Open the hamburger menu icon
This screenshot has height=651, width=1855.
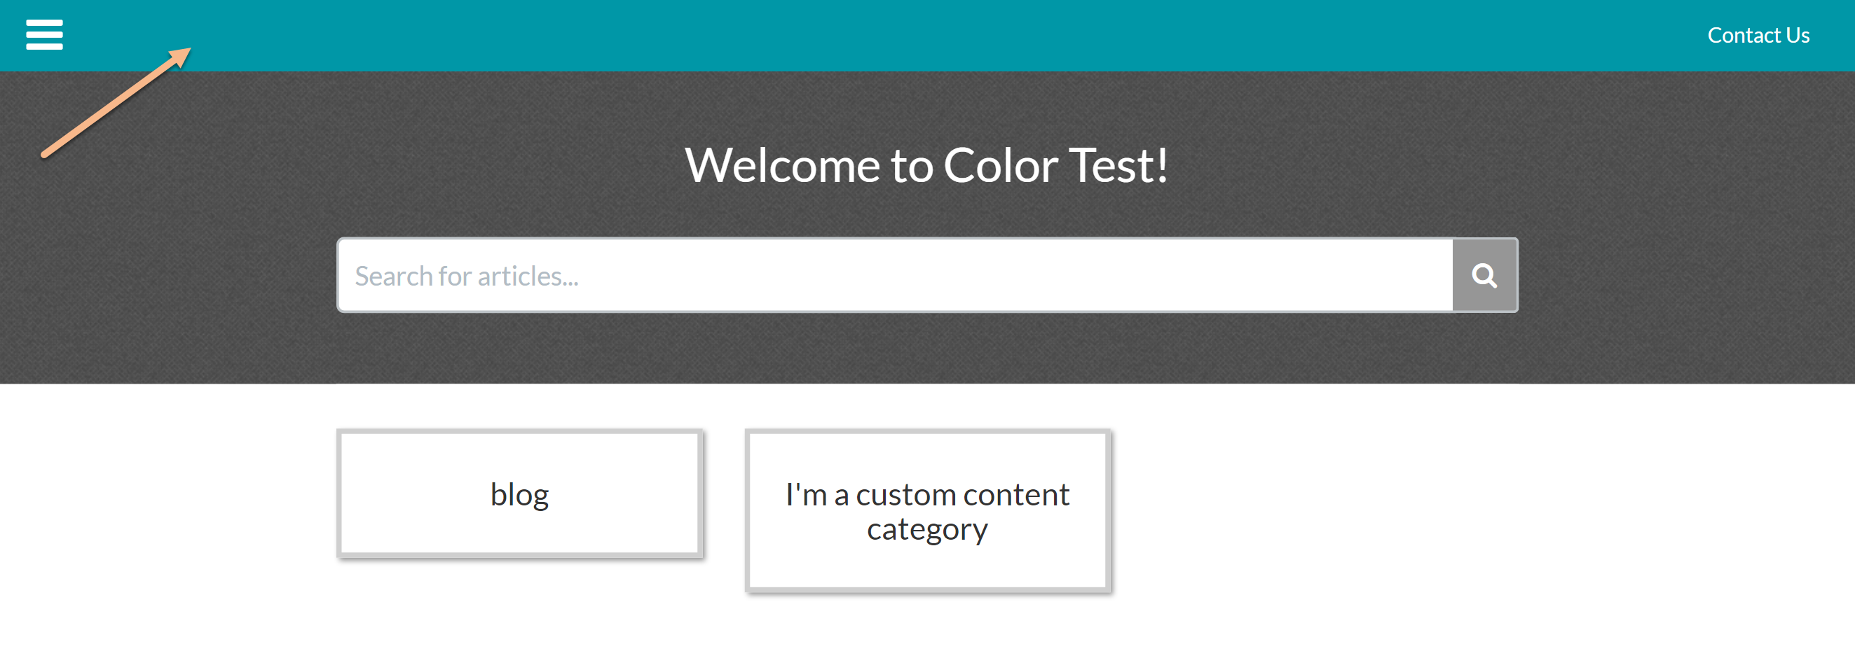pos(44,34)
